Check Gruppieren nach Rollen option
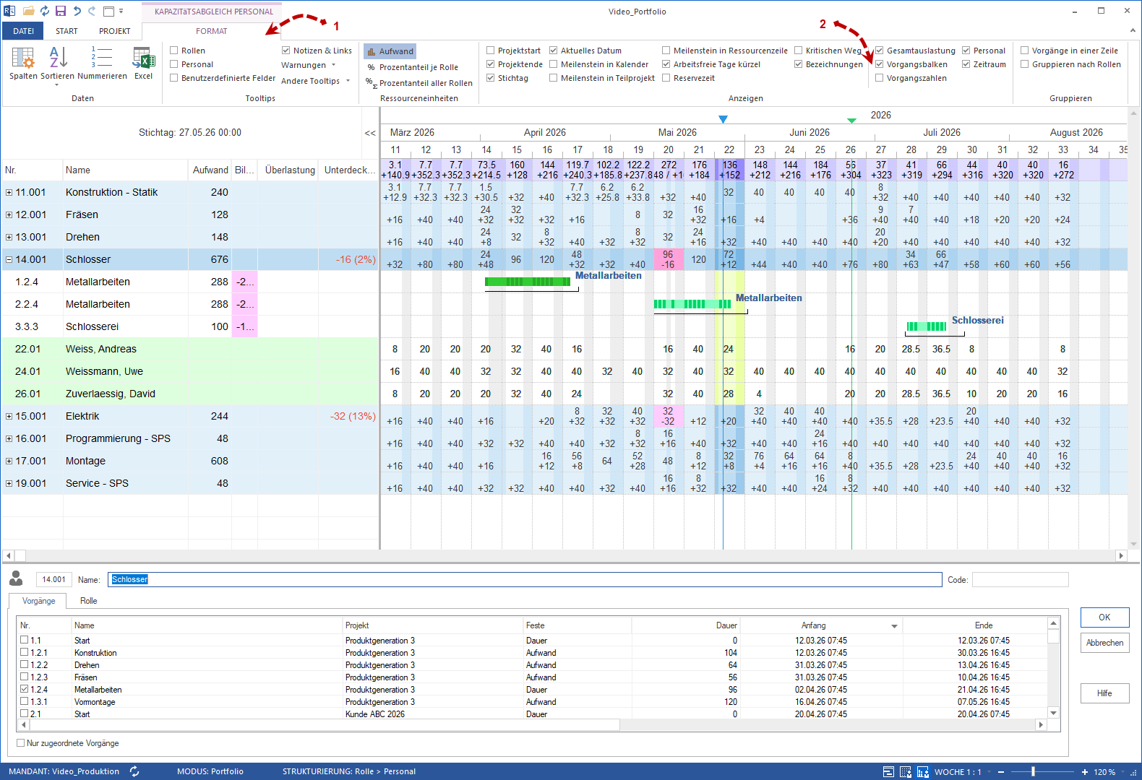The height and width of the screenshot is (780, 1142). pos(1025,64)
